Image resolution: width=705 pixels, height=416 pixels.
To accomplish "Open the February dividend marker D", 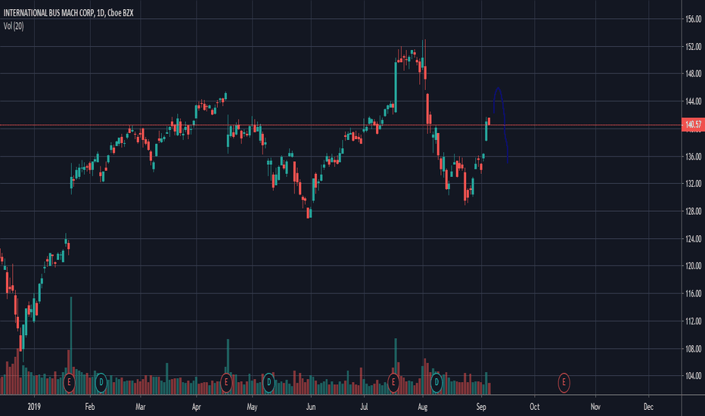I will click(x=101, y=383).
